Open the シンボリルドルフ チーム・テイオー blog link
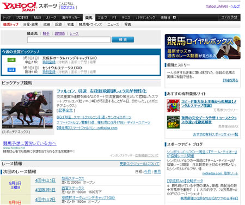This screenshot has width=245, height=205. pyautogui.click(x=201, y=154)
